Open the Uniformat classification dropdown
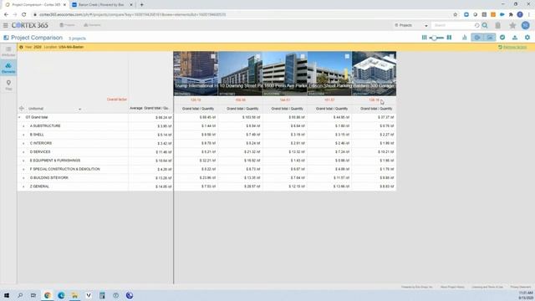535x301 pixels. pyautogui.click(x=54, y=109)
